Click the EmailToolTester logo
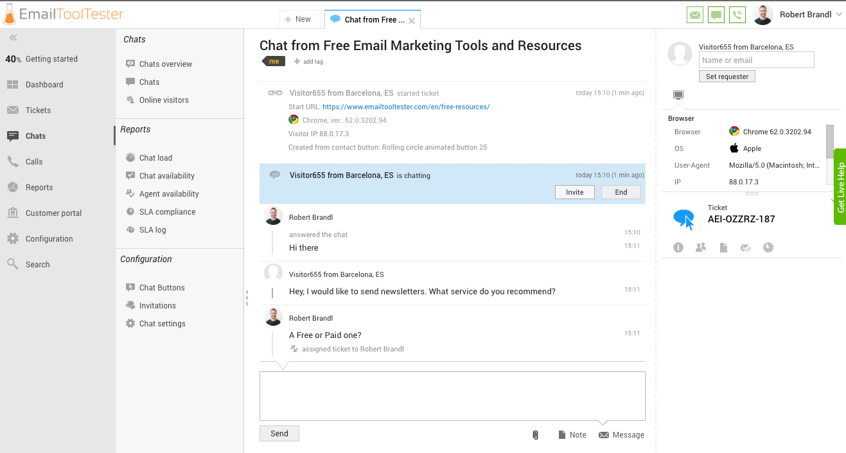This screenshot has width=846, height=453. tap(64, 13)
